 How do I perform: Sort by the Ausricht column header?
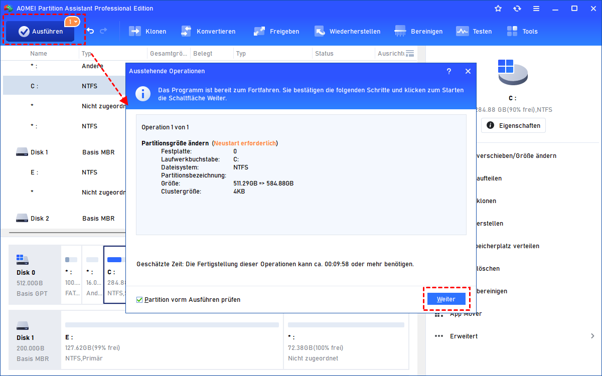[390, 53]
